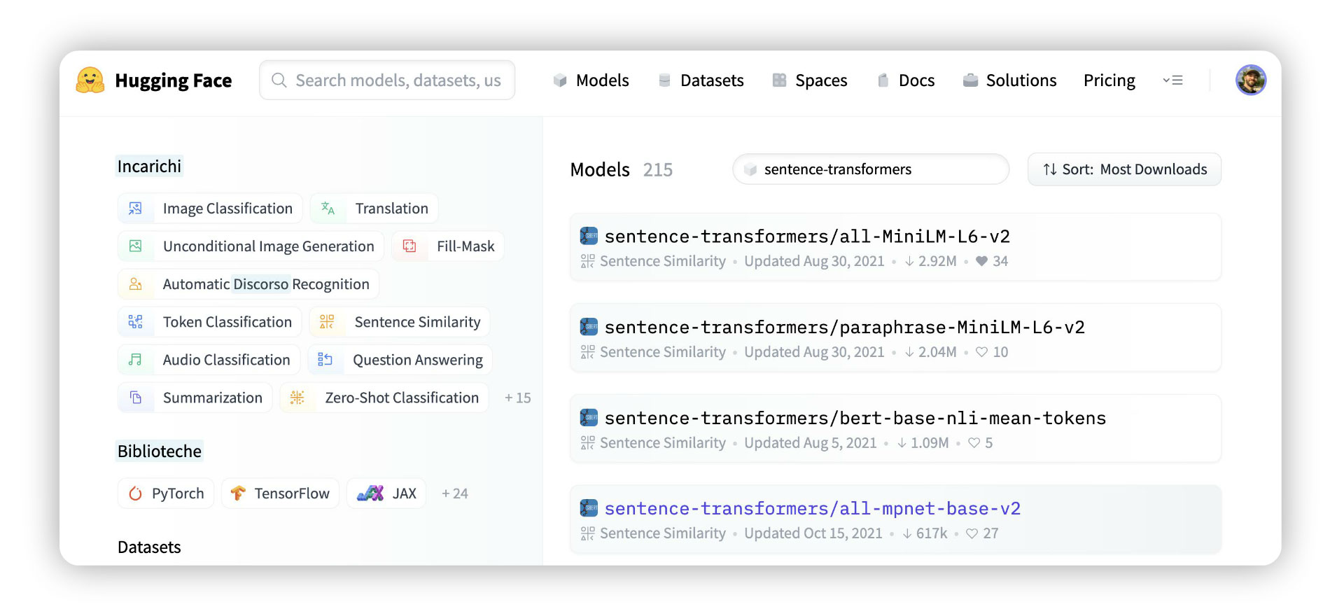
Task: Open the user profile avatar
Action: [x=1250, y=80]
